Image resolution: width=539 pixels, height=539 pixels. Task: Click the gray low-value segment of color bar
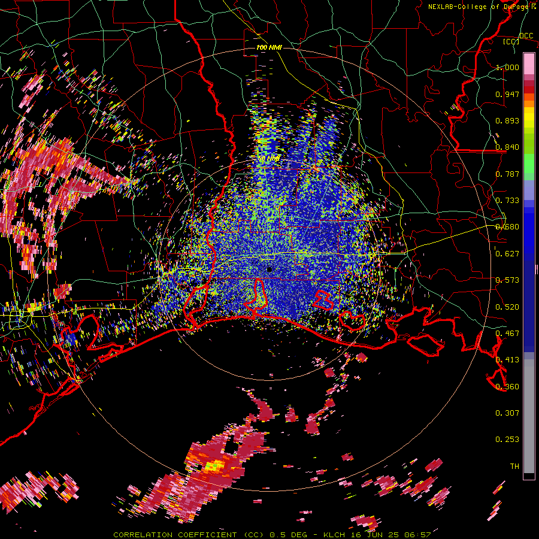click(529, 416)
